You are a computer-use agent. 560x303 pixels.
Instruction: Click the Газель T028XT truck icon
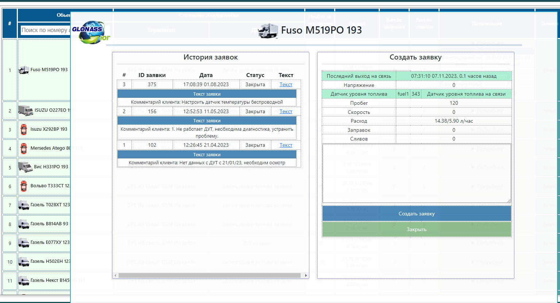pyautogui.click(x=24, y=205)
